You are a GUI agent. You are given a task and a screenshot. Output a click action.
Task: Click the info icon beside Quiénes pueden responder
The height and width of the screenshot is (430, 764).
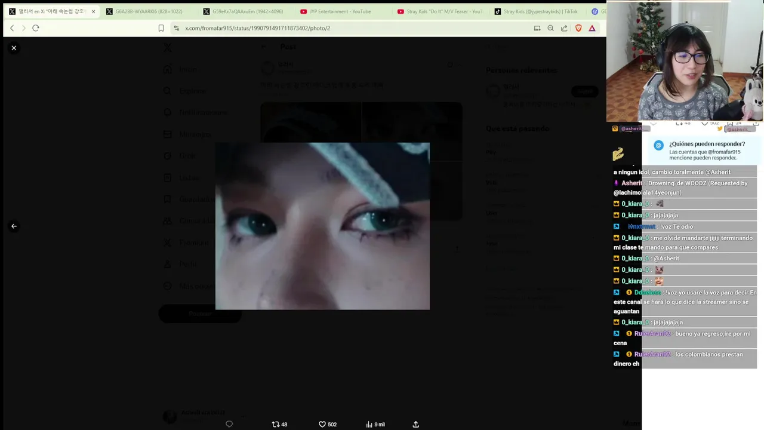[658, 145]
